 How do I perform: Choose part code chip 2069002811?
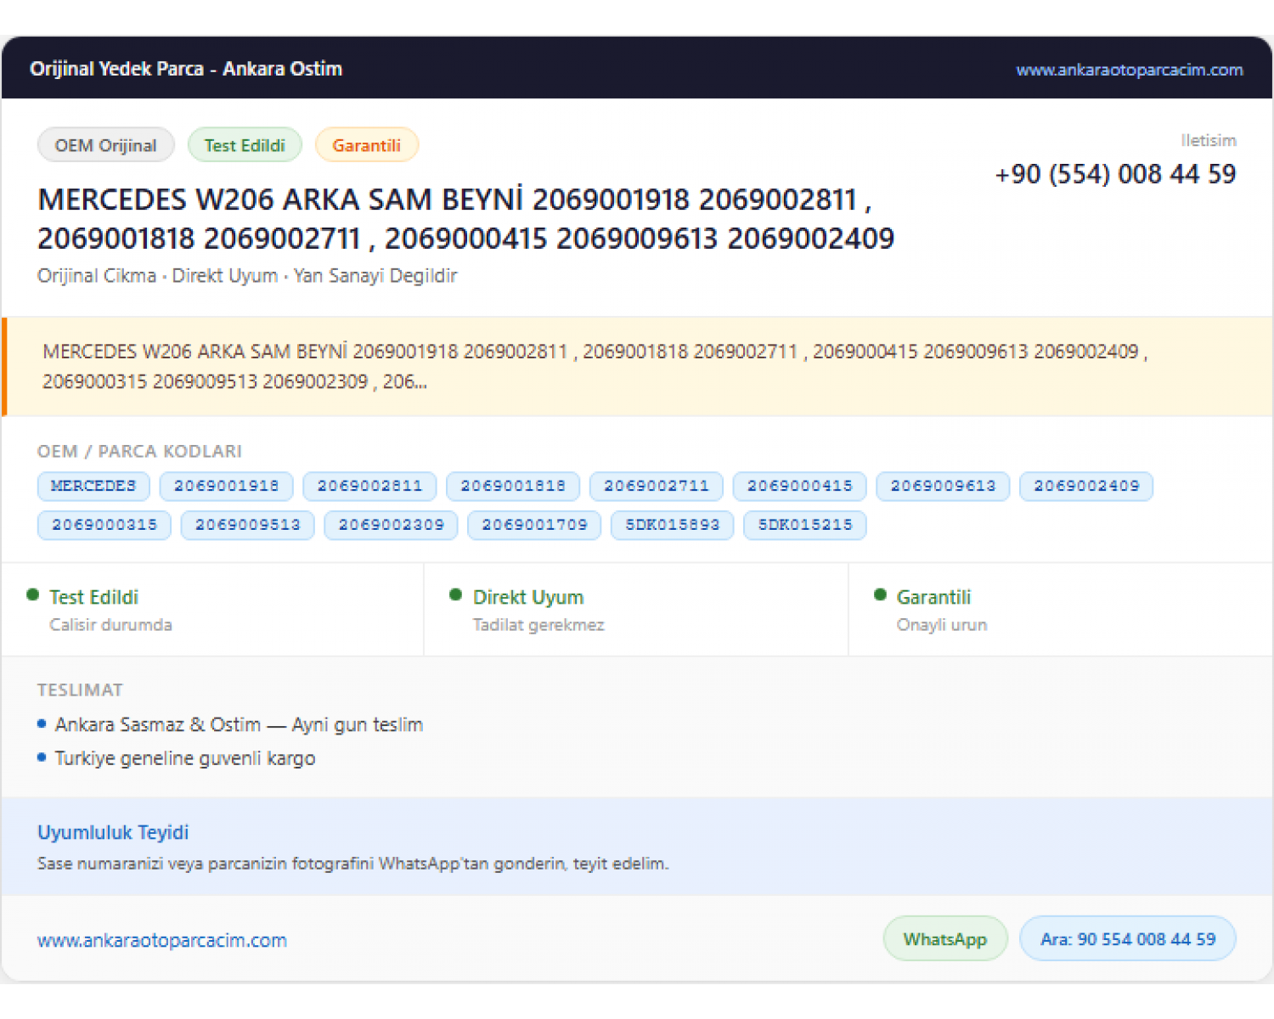(x=369, y=486)
